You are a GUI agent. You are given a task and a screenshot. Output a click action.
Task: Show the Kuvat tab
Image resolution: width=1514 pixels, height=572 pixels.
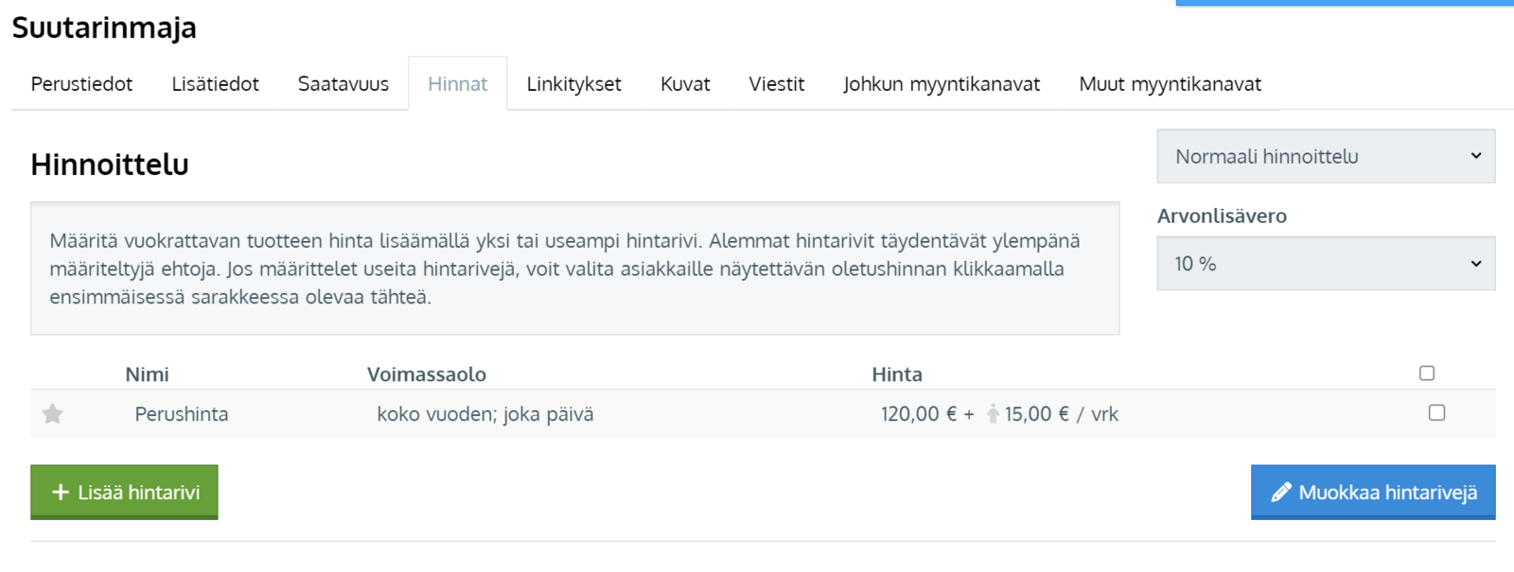click(x=685, y=84)
